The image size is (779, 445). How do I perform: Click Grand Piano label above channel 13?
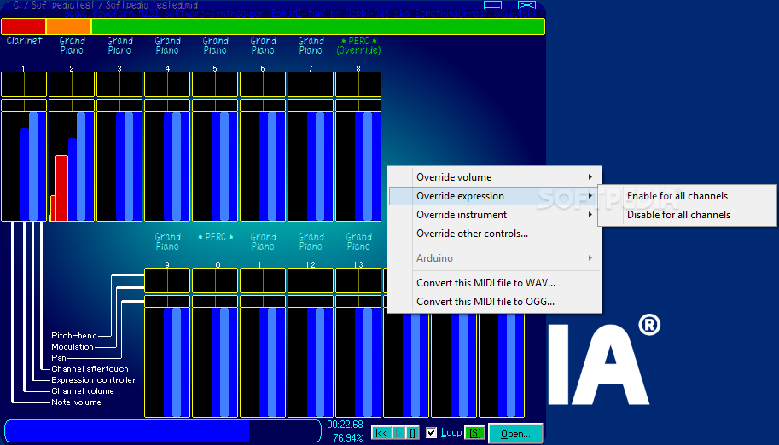(x=358, y=241)
